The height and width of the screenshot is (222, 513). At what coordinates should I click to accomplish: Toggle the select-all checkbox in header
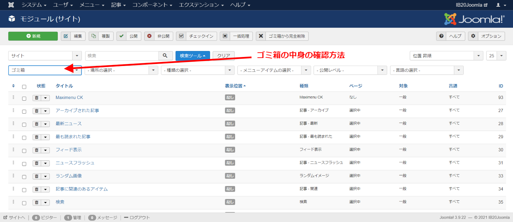(24, 87)
